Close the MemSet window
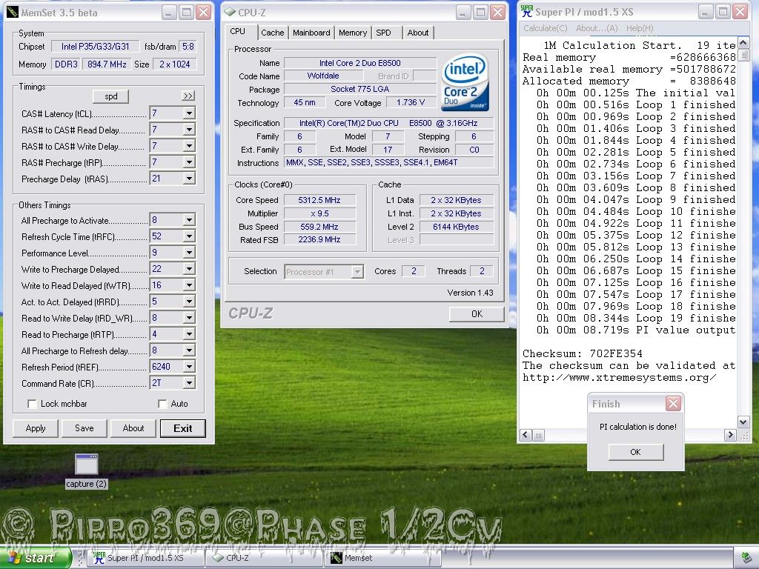 204,13
